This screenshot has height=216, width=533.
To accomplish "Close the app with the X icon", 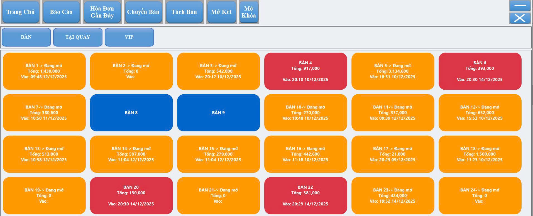I will click(x=520, y=18).
